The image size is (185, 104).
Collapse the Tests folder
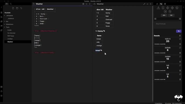point(8,27)
